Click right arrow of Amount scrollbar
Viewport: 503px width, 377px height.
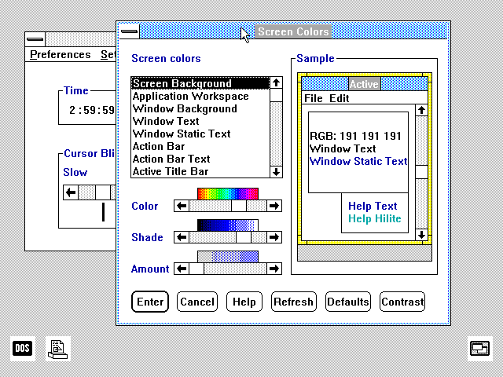[x=274, y=269]
